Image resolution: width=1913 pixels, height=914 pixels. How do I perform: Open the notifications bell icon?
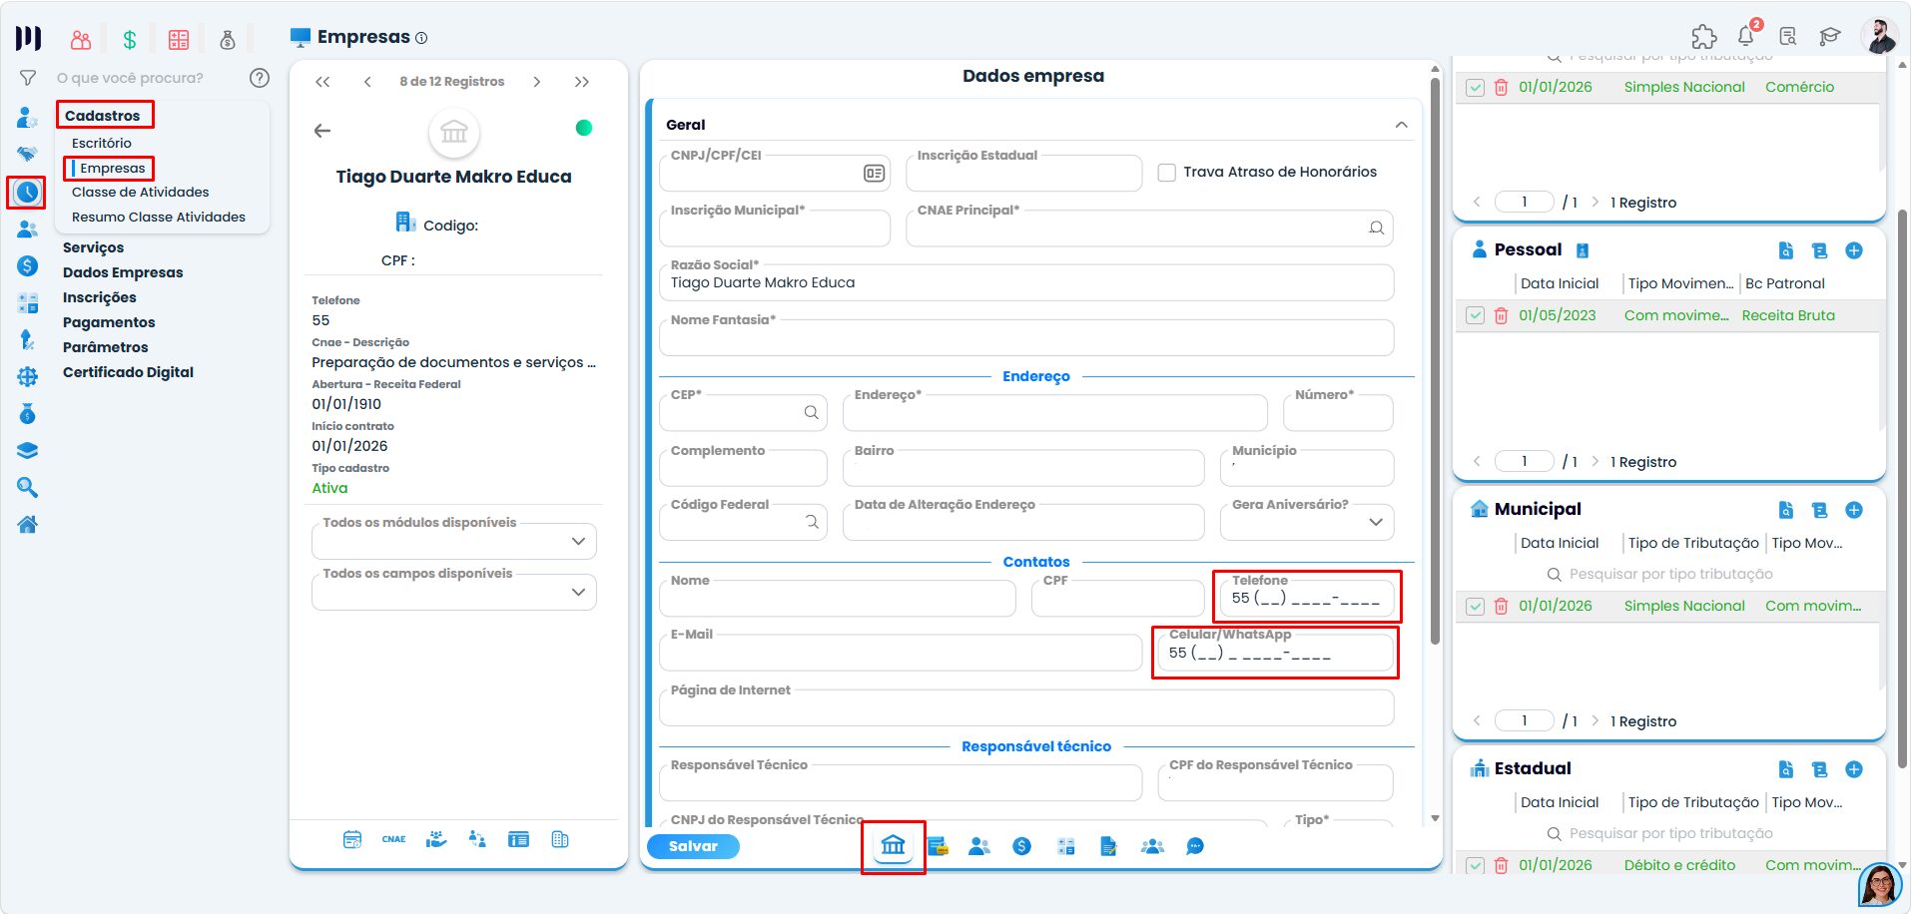pyautogui.click(x=1745, y=36)
